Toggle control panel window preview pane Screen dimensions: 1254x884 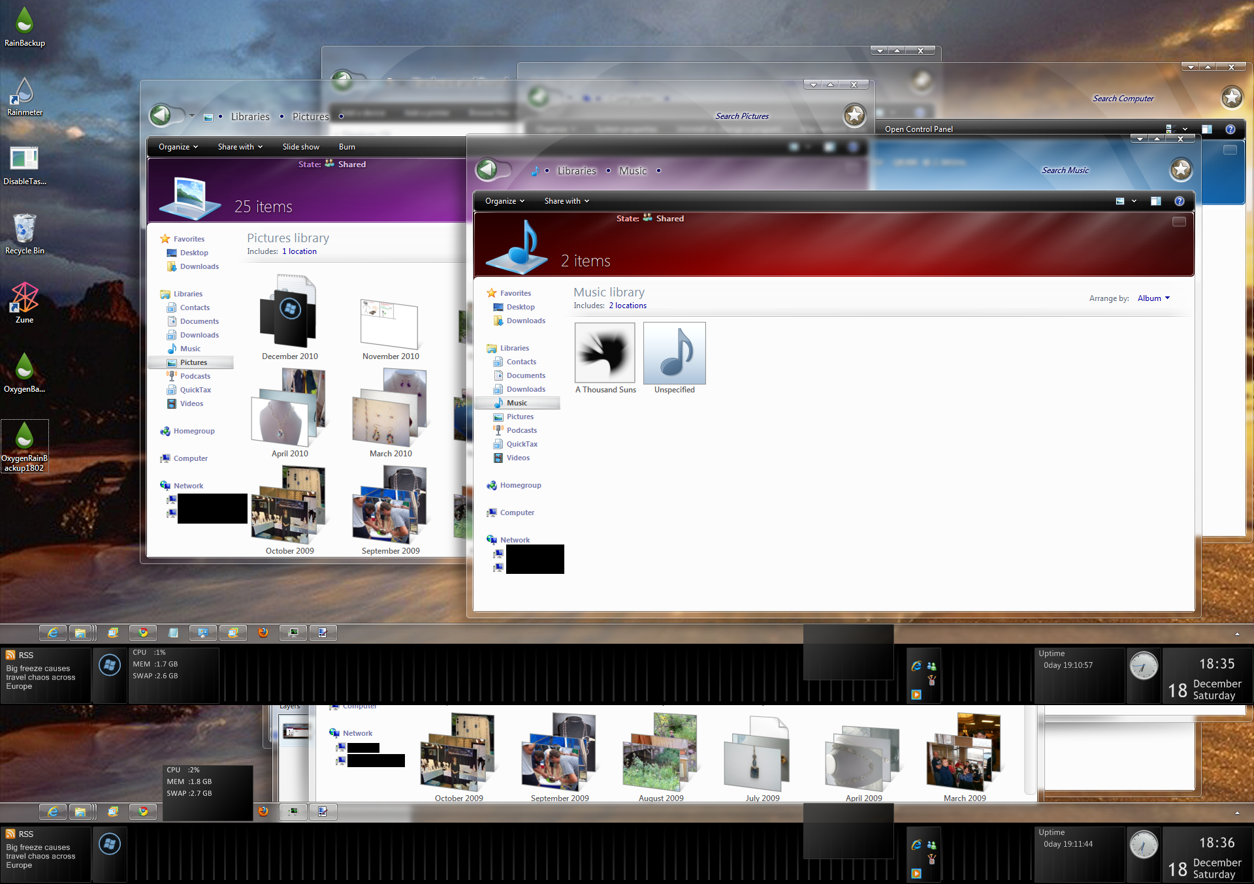1206,129
